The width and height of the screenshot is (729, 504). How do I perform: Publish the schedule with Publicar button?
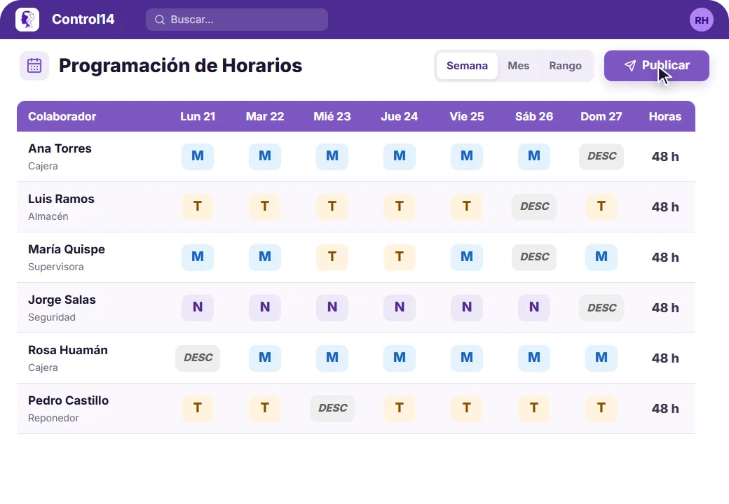[657, 65]
